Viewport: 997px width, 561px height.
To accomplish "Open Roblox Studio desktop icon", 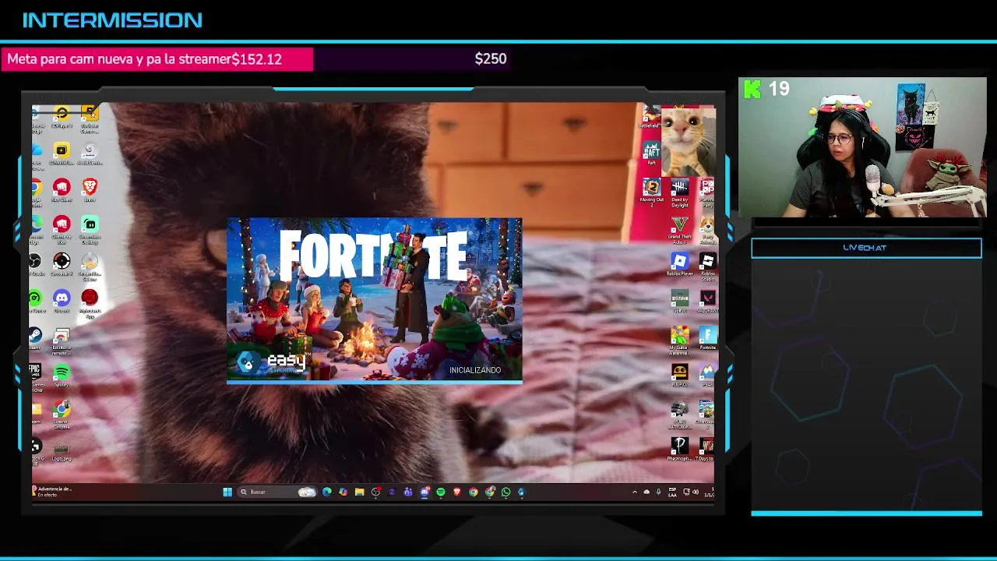I will coord(707,265).
